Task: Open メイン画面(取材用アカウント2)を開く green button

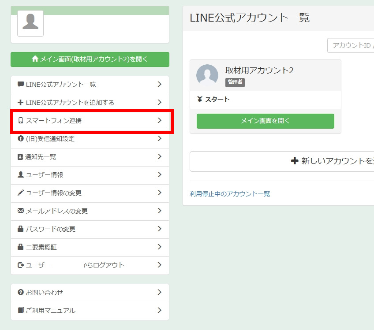Action: pos(90,59)
